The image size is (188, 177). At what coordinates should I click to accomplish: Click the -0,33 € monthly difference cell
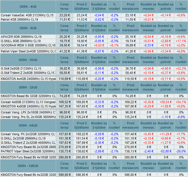[149, 45]
